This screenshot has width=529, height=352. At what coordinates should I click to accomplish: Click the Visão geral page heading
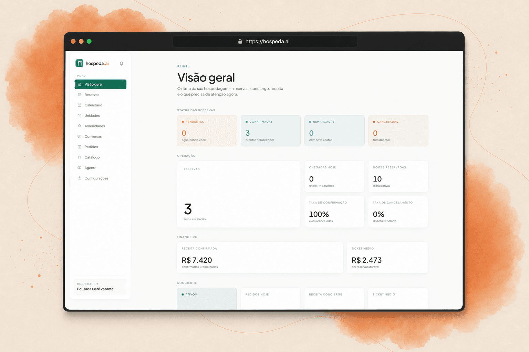click(x=206, y=78)
